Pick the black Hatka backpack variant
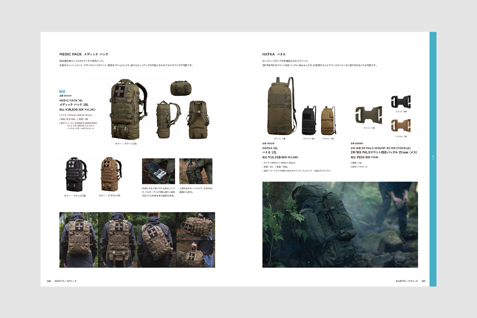The height and width of the screenshot is (318, 477). click(309, 121)
